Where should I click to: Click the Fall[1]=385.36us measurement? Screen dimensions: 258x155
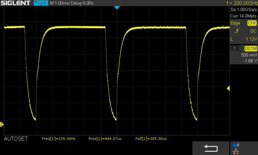point(151,139)
